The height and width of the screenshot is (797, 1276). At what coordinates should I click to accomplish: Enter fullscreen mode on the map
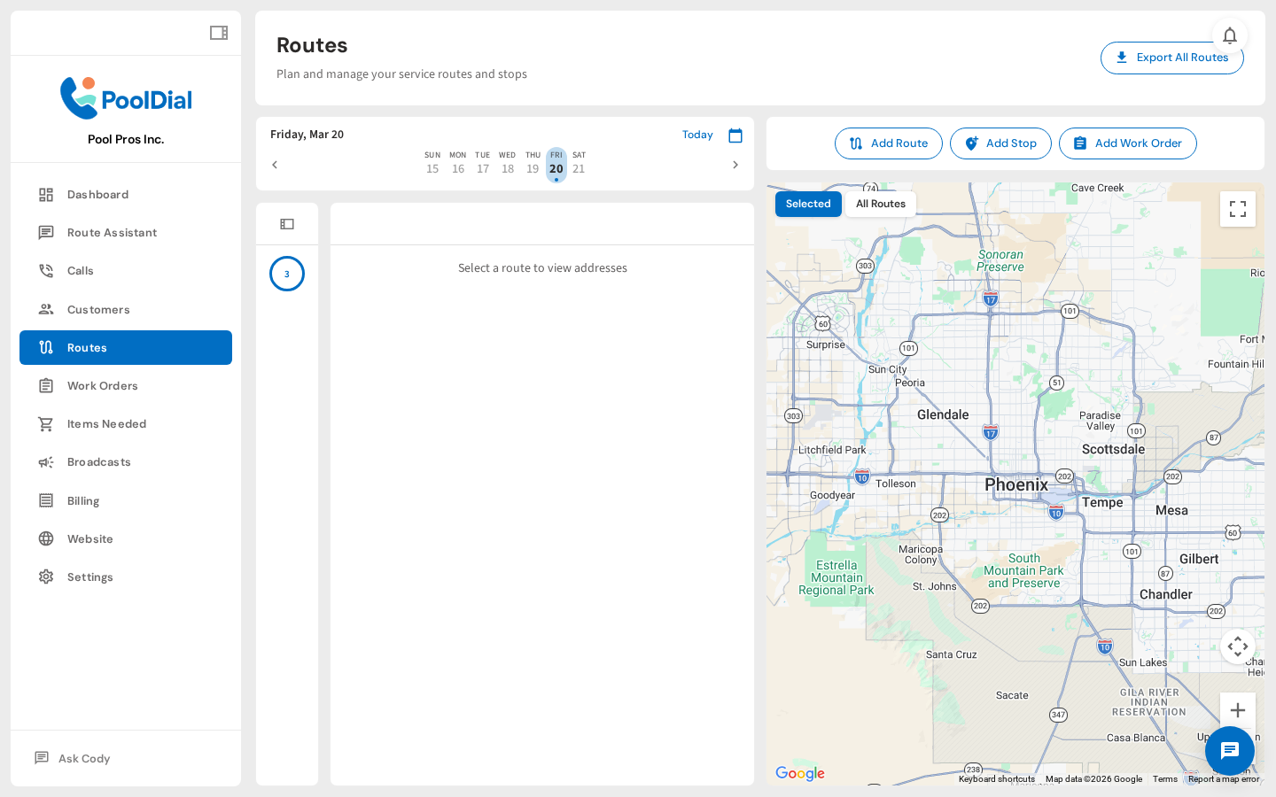1238,208
